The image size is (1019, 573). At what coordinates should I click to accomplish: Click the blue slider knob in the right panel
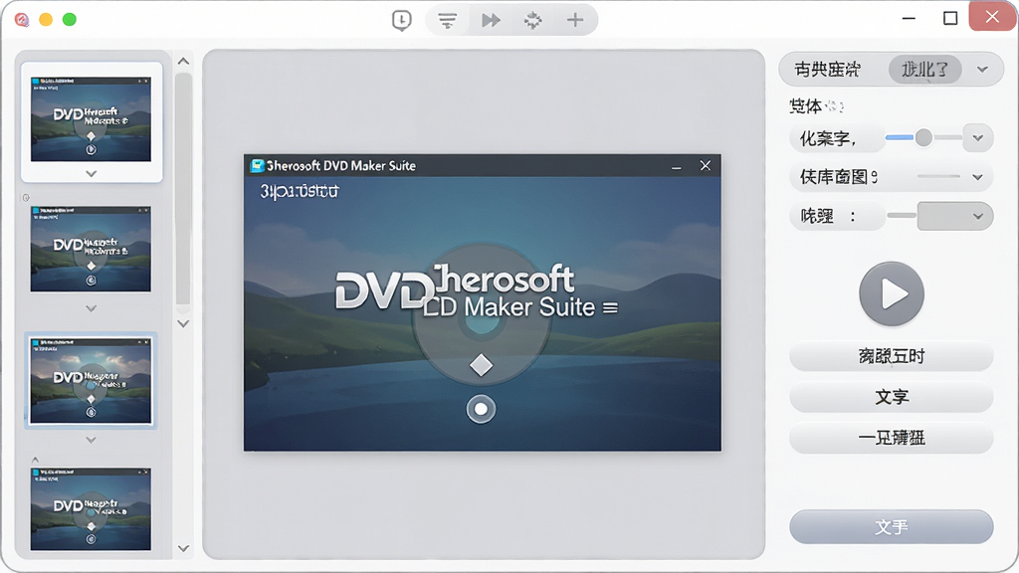[923, 137]
